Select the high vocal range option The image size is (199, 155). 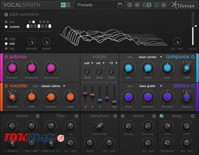(6, 39)
